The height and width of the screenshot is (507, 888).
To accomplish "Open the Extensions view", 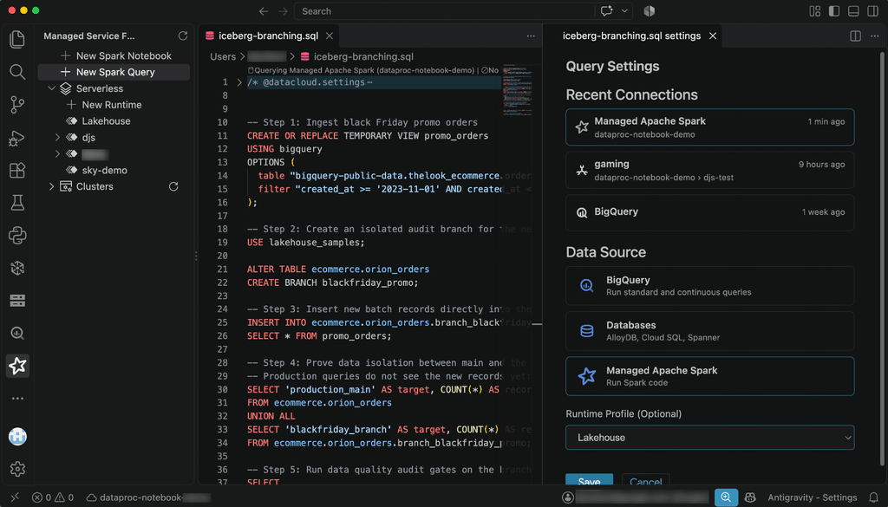I will pos(17,171).
